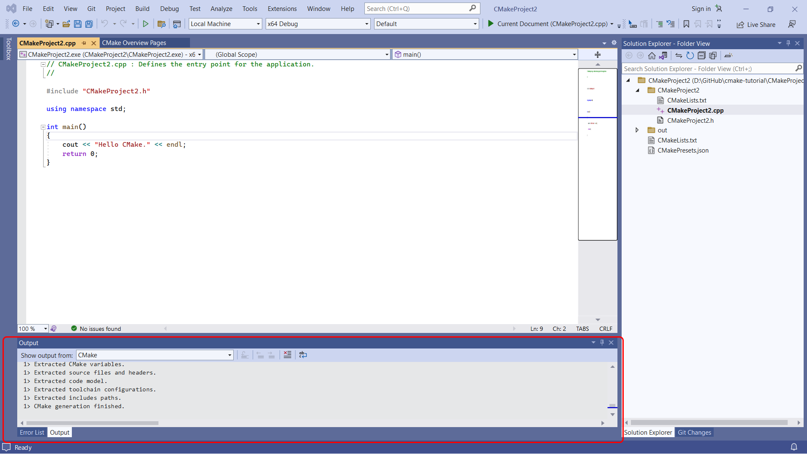807x454 pixels.
Task: Toggle Sync with Active Document in Solution Explorer
Action: click(x=678, y=55)
